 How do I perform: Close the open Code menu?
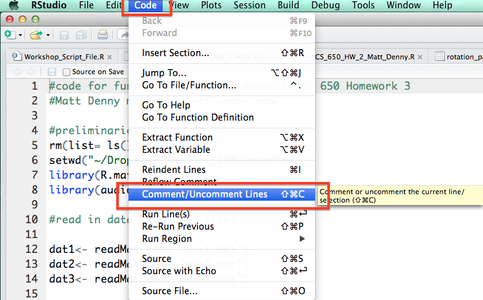click(x=145, y=5)
